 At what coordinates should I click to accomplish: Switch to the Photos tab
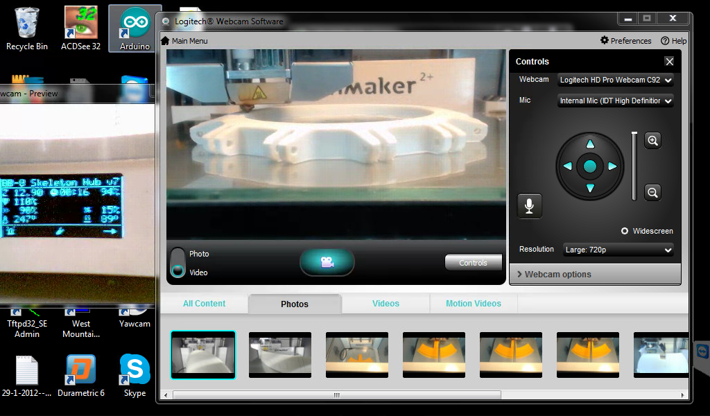(x=294, y=304)
